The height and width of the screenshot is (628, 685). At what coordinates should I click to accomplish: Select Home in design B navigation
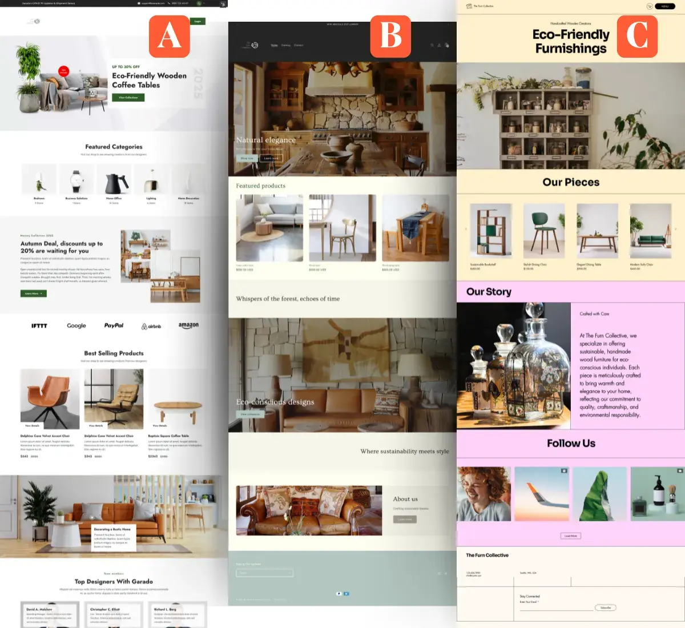point(275,45)
